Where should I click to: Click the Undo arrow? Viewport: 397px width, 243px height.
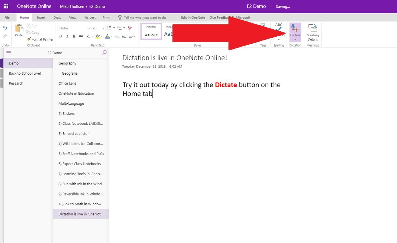tap(5, 28)
